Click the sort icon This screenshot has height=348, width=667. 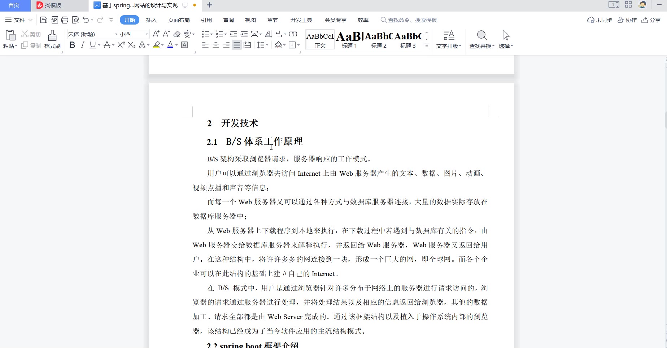point(268,34)
